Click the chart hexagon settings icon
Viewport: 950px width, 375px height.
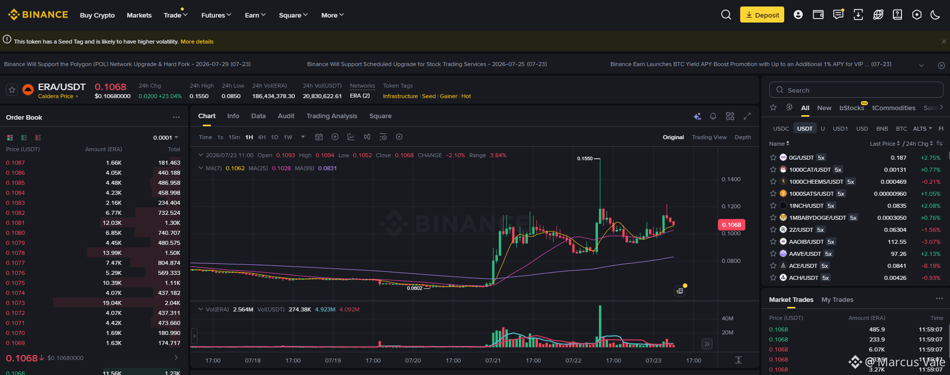[x=399, y=137]
